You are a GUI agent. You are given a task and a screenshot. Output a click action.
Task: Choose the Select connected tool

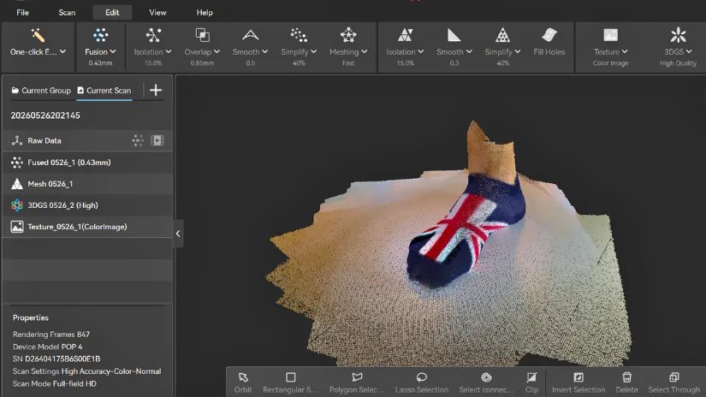point(486,382)
